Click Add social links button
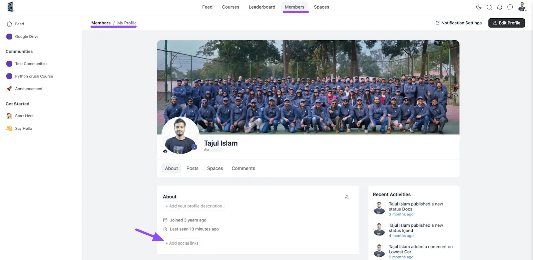Viewport: 533px width, 260px height. (182, 243)
